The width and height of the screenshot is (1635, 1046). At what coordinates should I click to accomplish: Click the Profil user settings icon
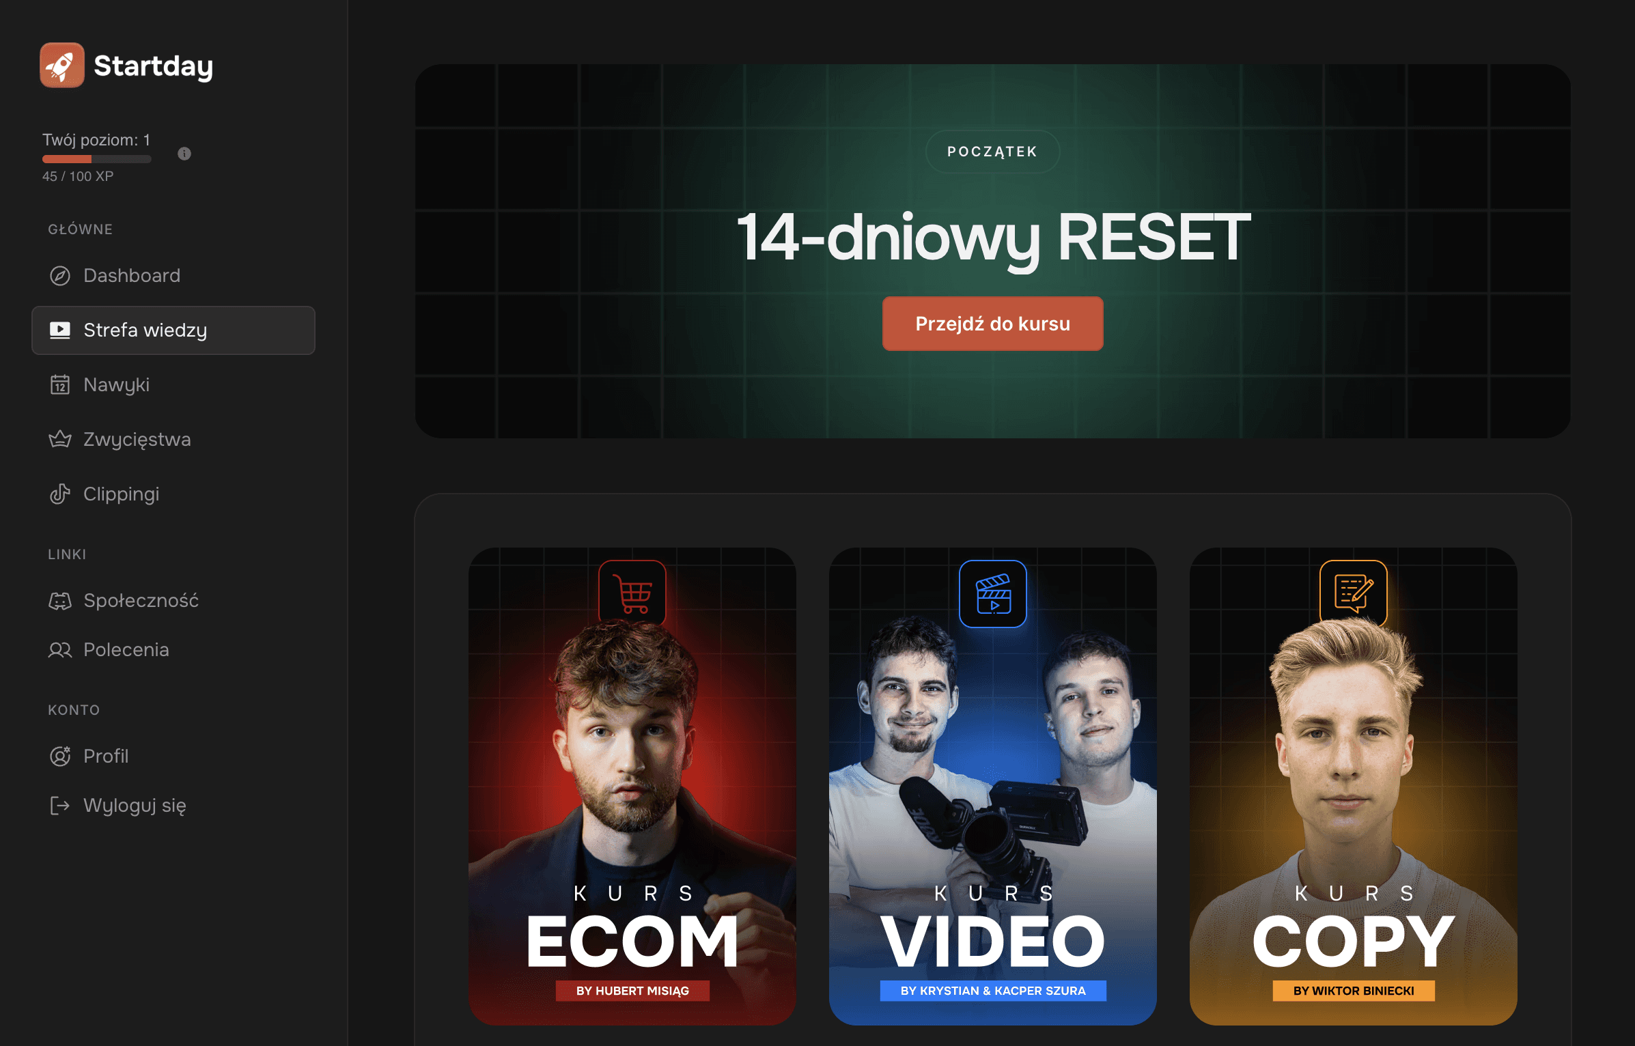tap(60, 757)
